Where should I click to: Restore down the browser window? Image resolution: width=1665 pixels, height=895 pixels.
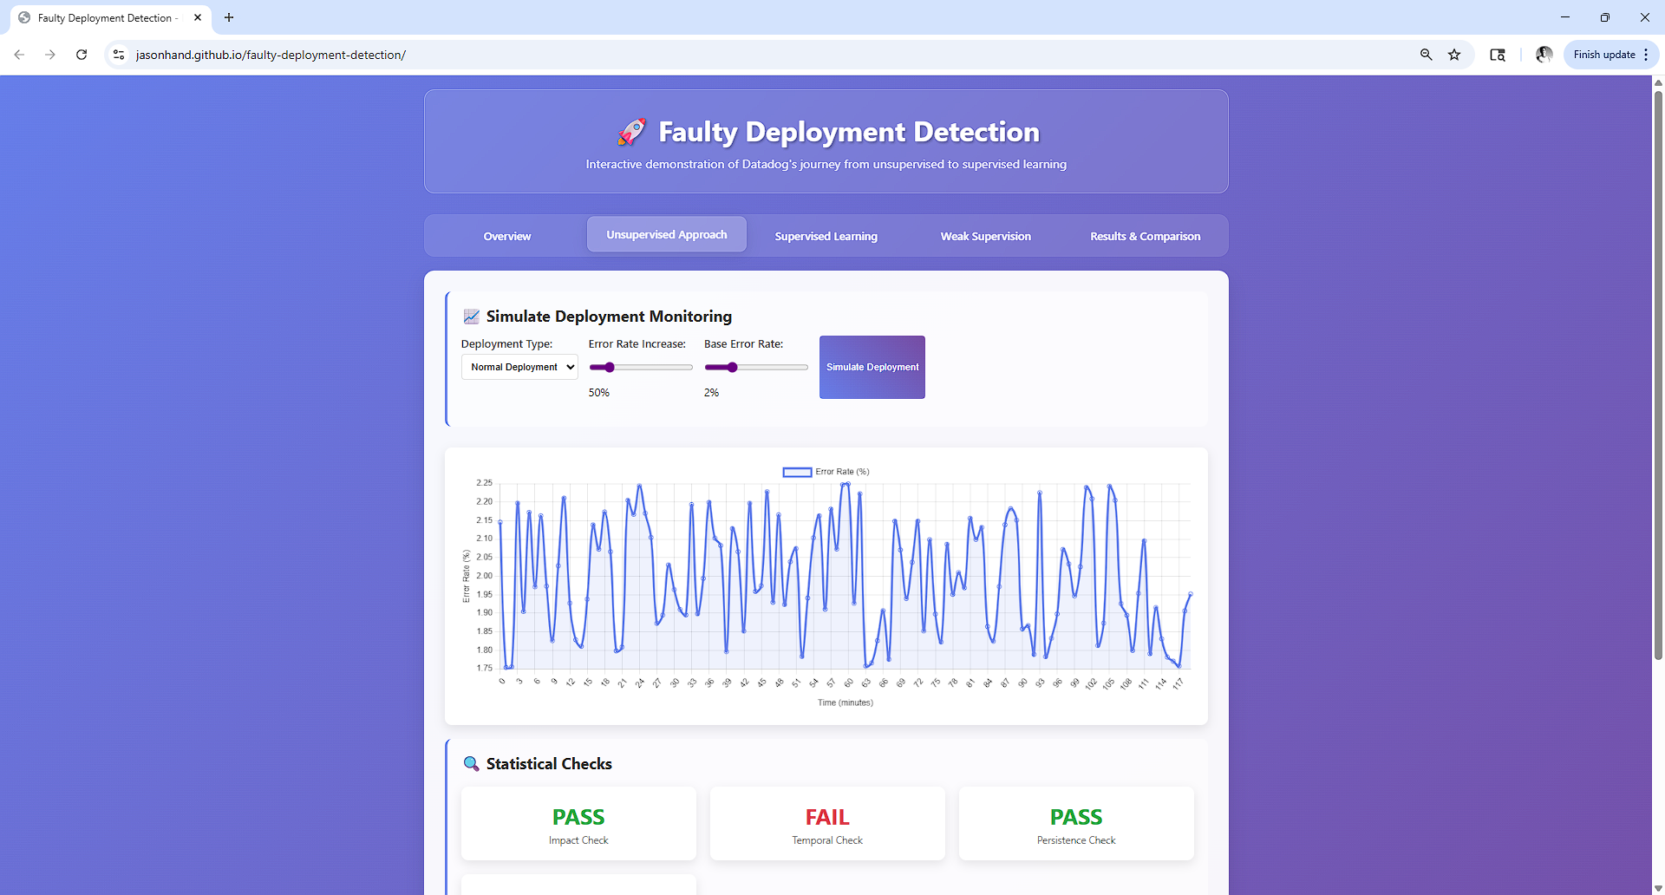pyautogui.click(x=1605, y=17)
